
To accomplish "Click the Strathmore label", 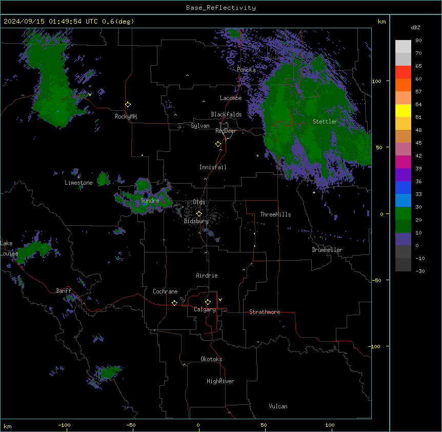I will pyautogui.click(x=265, y=312).
